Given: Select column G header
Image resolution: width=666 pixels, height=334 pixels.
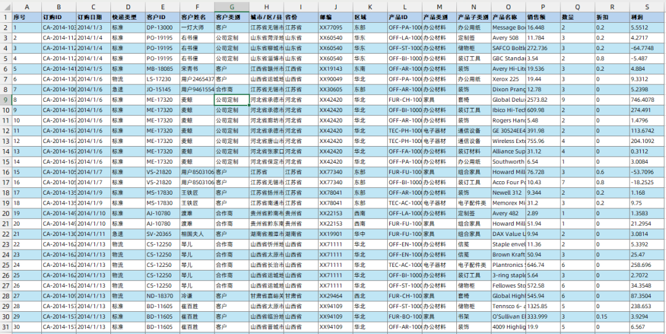Looking at the screenshot, I should (x=232, y=7).
